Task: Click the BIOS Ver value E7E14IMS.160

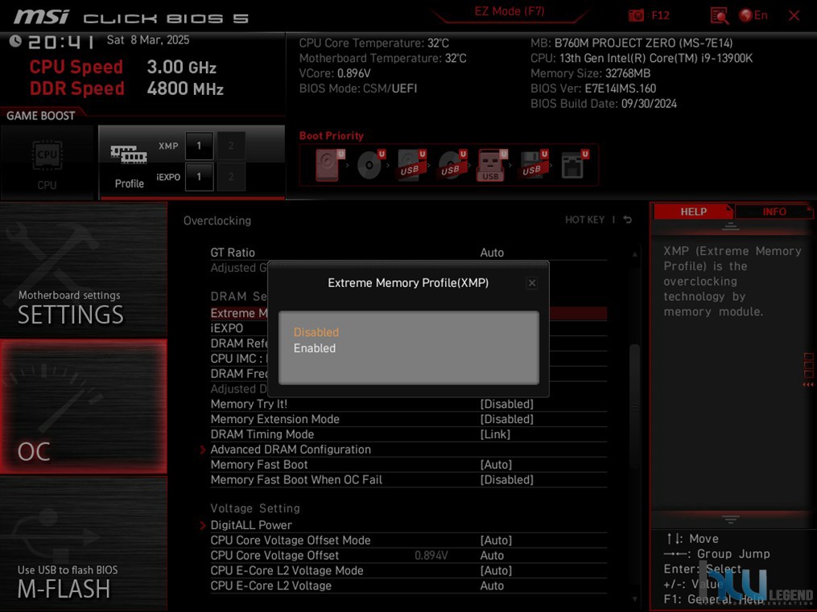Action: point(620,88)
